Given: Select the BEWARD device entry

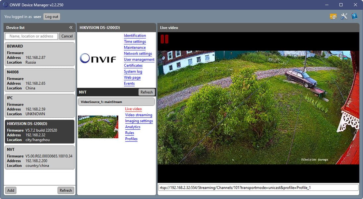Looking at the screenshot, I should click(x=39, y=54).
